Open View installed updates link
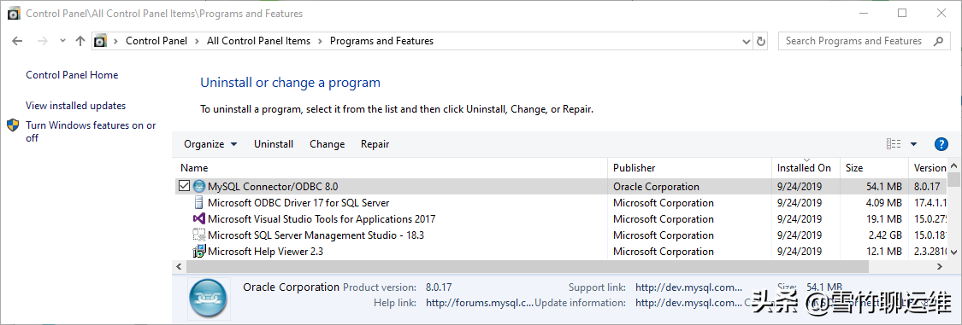 coord(75,106)
